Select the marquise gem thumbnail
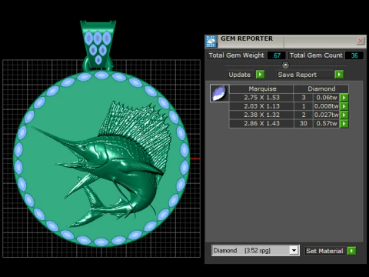Viewport: 369px width, 277px height. [220, 93]
